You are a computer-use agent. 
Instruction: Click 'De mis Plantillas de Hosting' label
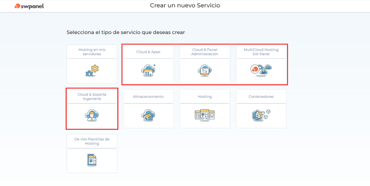click(92, 141)
